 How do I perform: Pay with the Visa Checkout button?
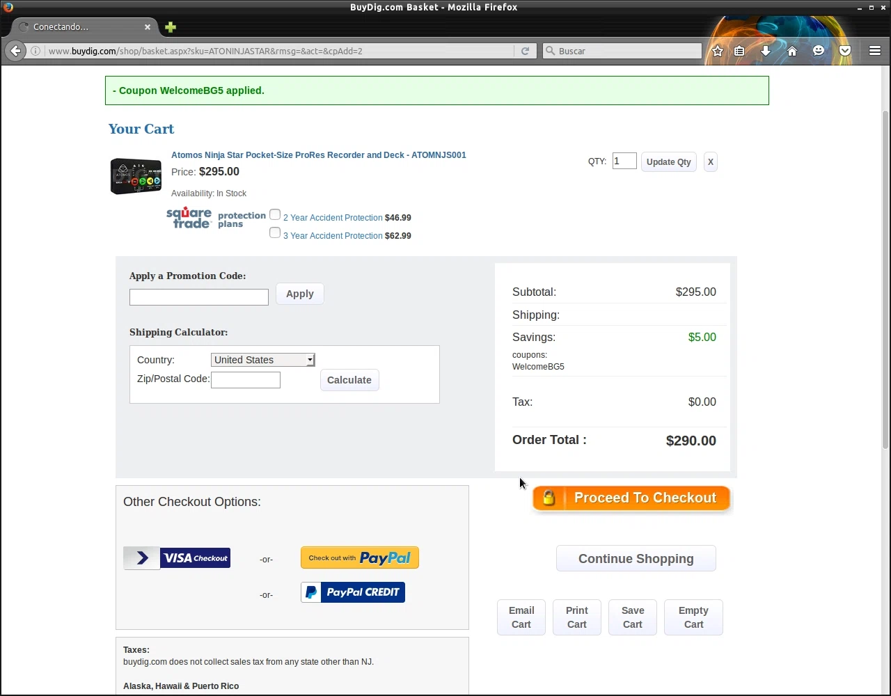[x=177, y=558]
